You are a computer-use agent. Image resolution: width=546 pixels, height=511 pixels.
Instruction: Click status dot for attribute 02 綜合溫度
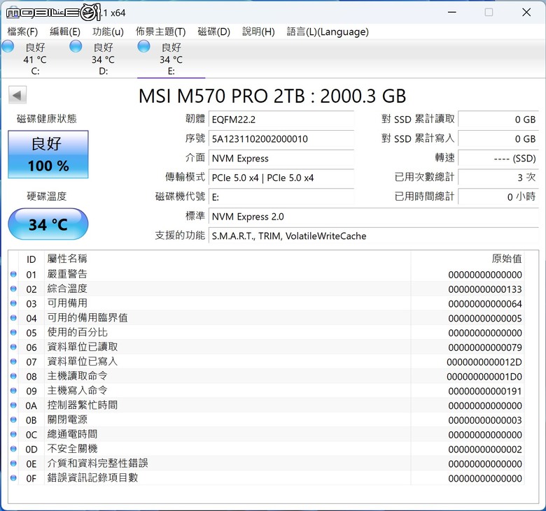[13, 289]
